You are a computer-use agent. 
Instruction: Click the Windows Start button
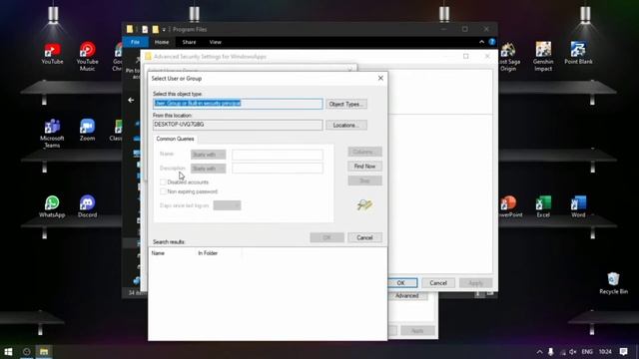[8, 352]
